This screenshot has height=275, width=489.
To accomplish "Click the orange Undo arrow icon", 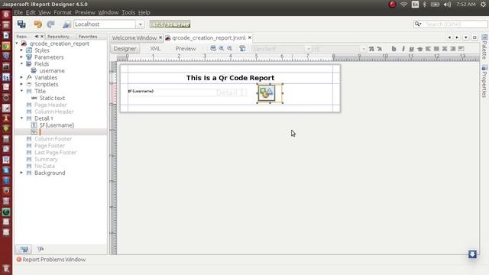I will pyautogui.click(x=37, y=24).
